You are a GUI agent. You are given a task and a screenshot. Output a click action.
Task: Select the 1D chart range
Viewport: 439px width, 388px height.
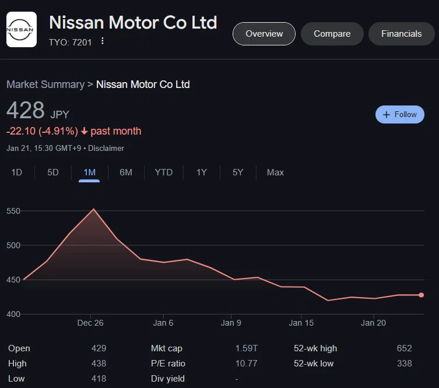(x=16, y=172)
